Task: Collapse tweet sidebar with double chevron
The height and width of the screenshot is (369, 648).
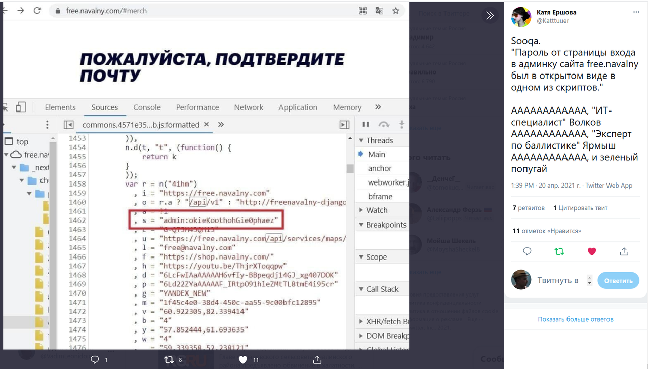Action: pyautogui.click(x=490, y=15)
